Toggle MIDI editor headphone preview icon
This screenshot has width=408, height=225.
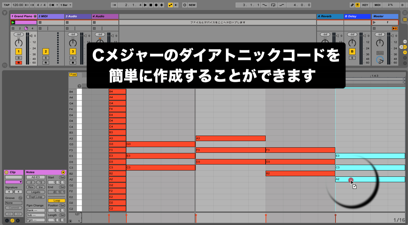tap(79, 86)
